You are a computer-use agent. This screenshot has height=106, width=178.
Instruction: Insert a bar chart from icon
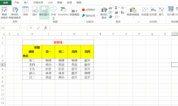pyautogui.click(x=116, y=8)
